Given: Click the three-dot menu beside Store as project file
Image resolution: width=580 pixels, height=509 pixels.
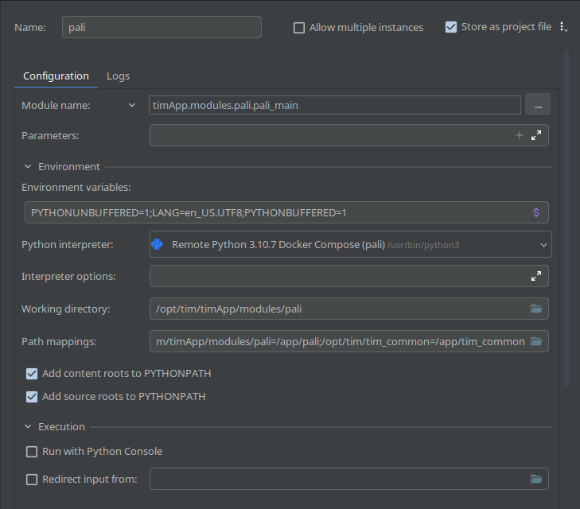Looking at the screenshot, I should coord(563,27).
